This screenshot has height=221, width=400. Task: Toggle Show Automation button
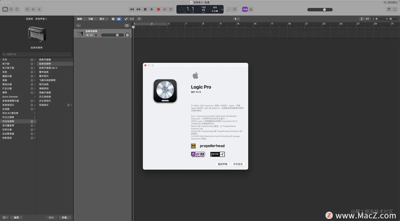tap(126, 19)
